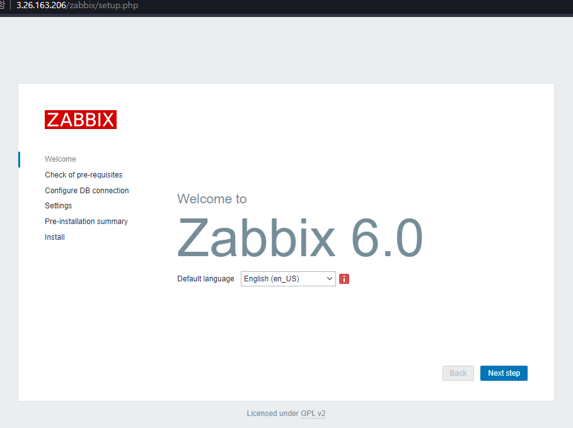Click the red Zabbix logo

[x=81, y=120]
